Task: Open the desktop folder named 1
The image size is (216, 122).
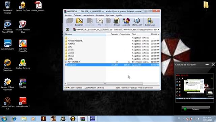Action: pyautogui.click(x=206, y=6)
